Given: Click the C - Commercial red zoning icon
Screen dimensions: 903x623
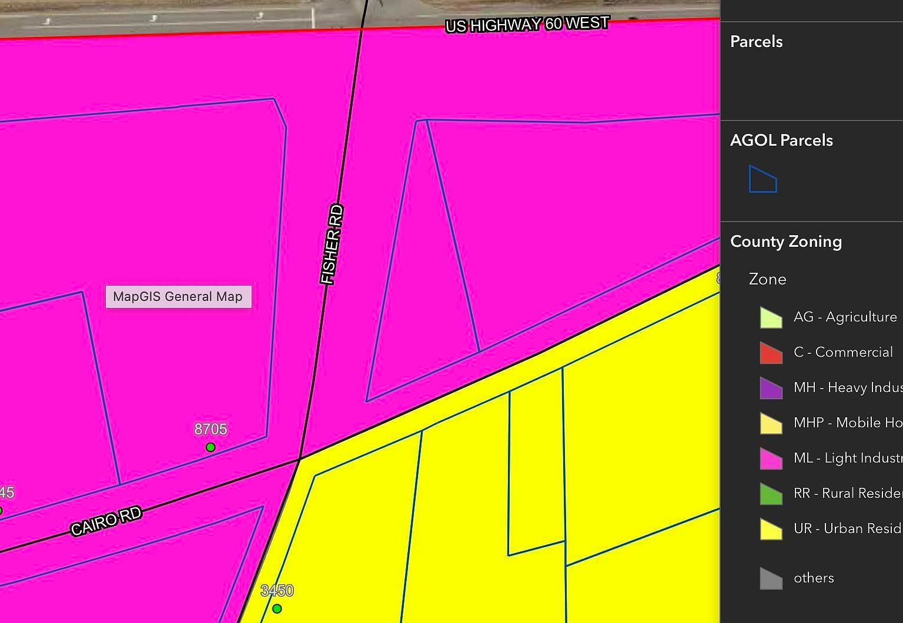Looking at the screenshot, I should (771, 352).
